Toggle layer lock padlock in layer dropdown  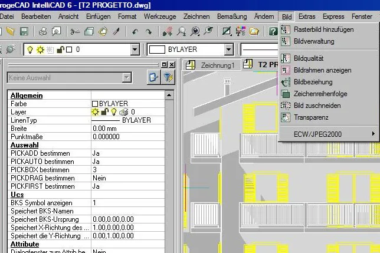60,50
